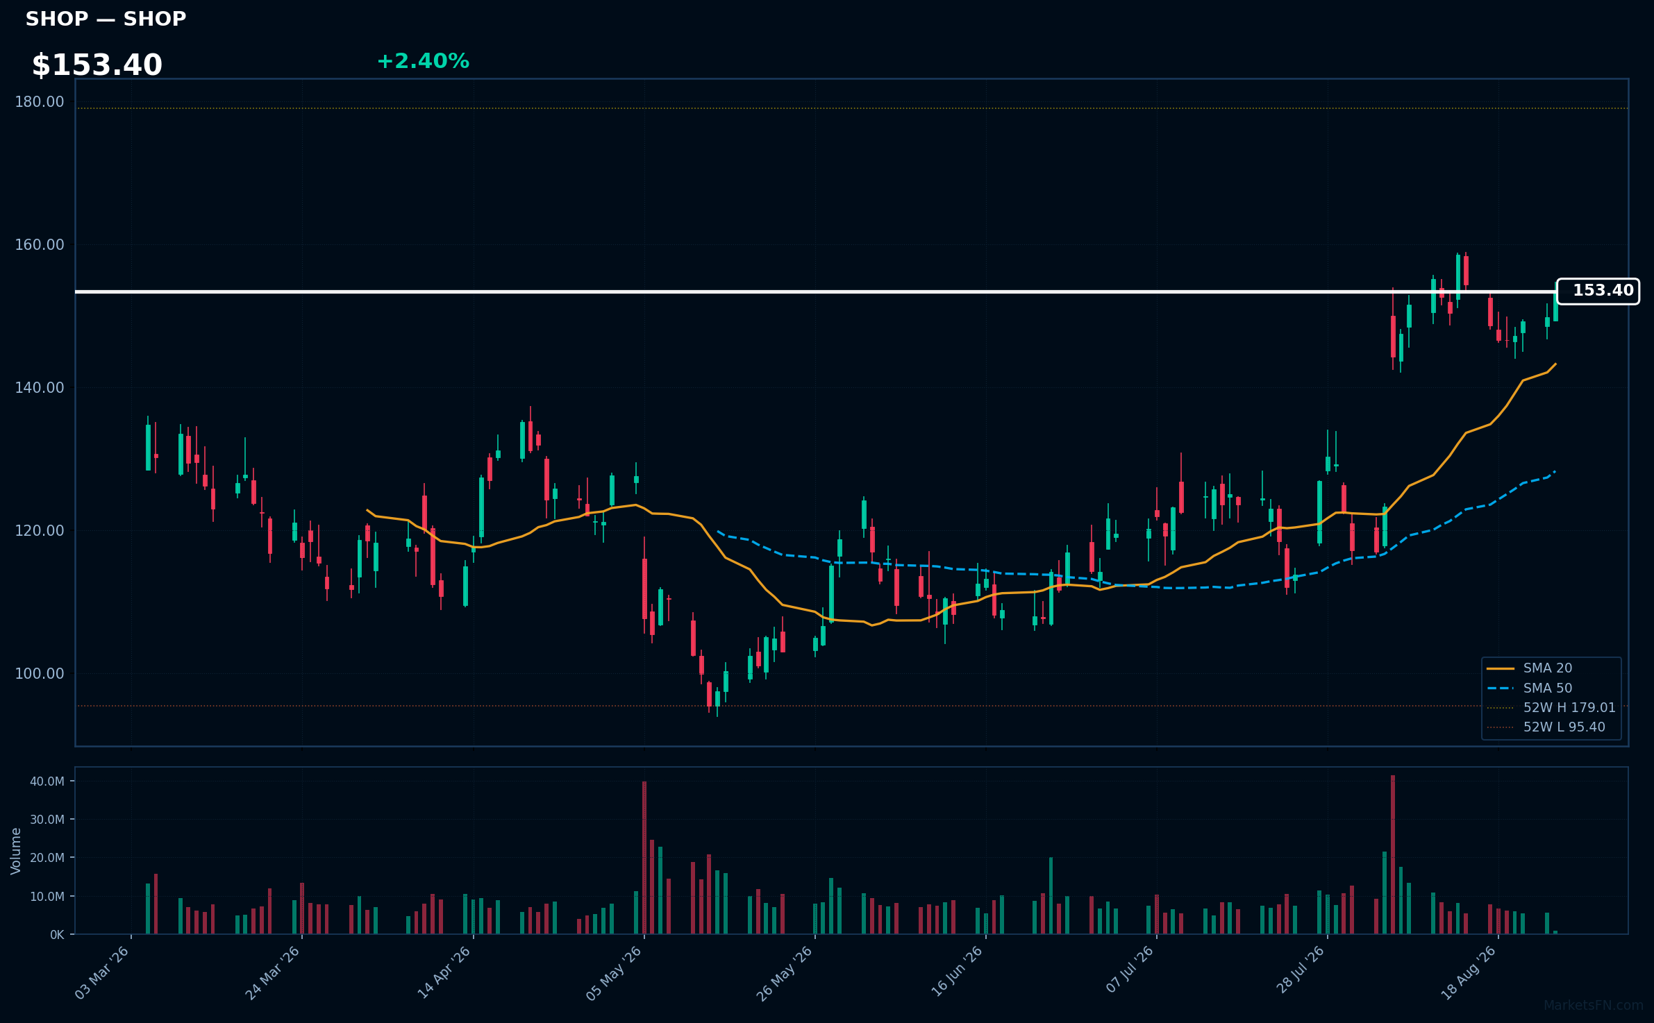Image resolution: width=1654 pixels, height=1023 pixels.
Task: Click the 100.00 price axis label
Action: pos(40,674)
